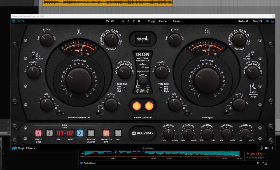Copy the current settings
Screen dimensions: 280x170
pos(151,21)
